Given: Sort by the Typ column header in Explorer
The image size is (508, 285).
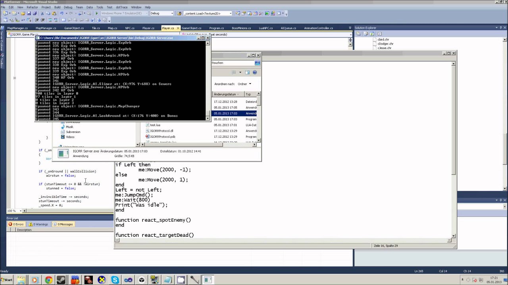Looking at the screenshot, I should [x=250, y=94].
